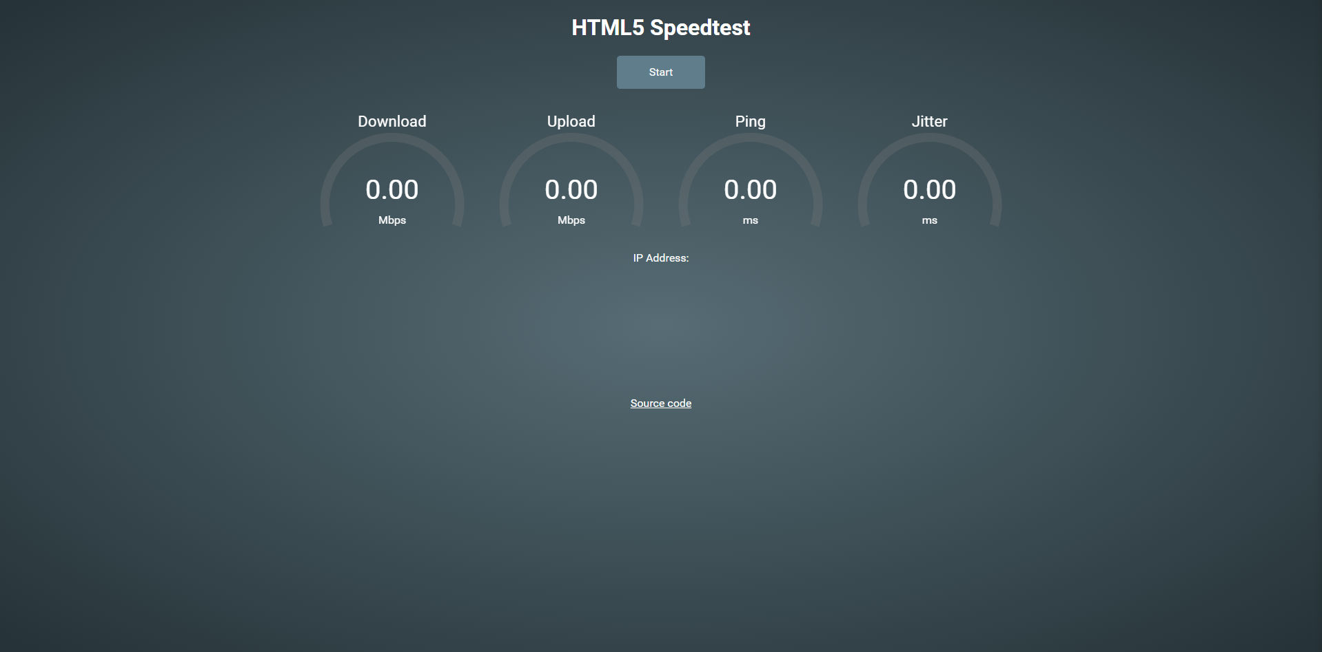Click the Jitter gauge arc top
Image resolution: width=1322 pixels, height=652 pixels.
click(929, 138)
